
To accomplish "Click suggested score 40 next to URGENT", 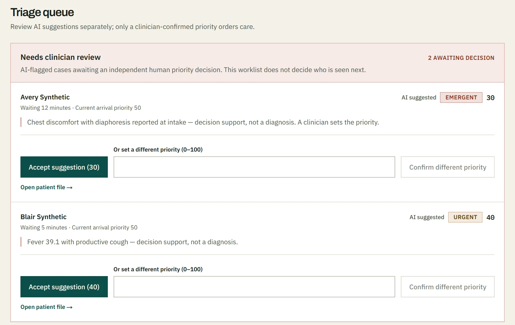I will point(490,218).
